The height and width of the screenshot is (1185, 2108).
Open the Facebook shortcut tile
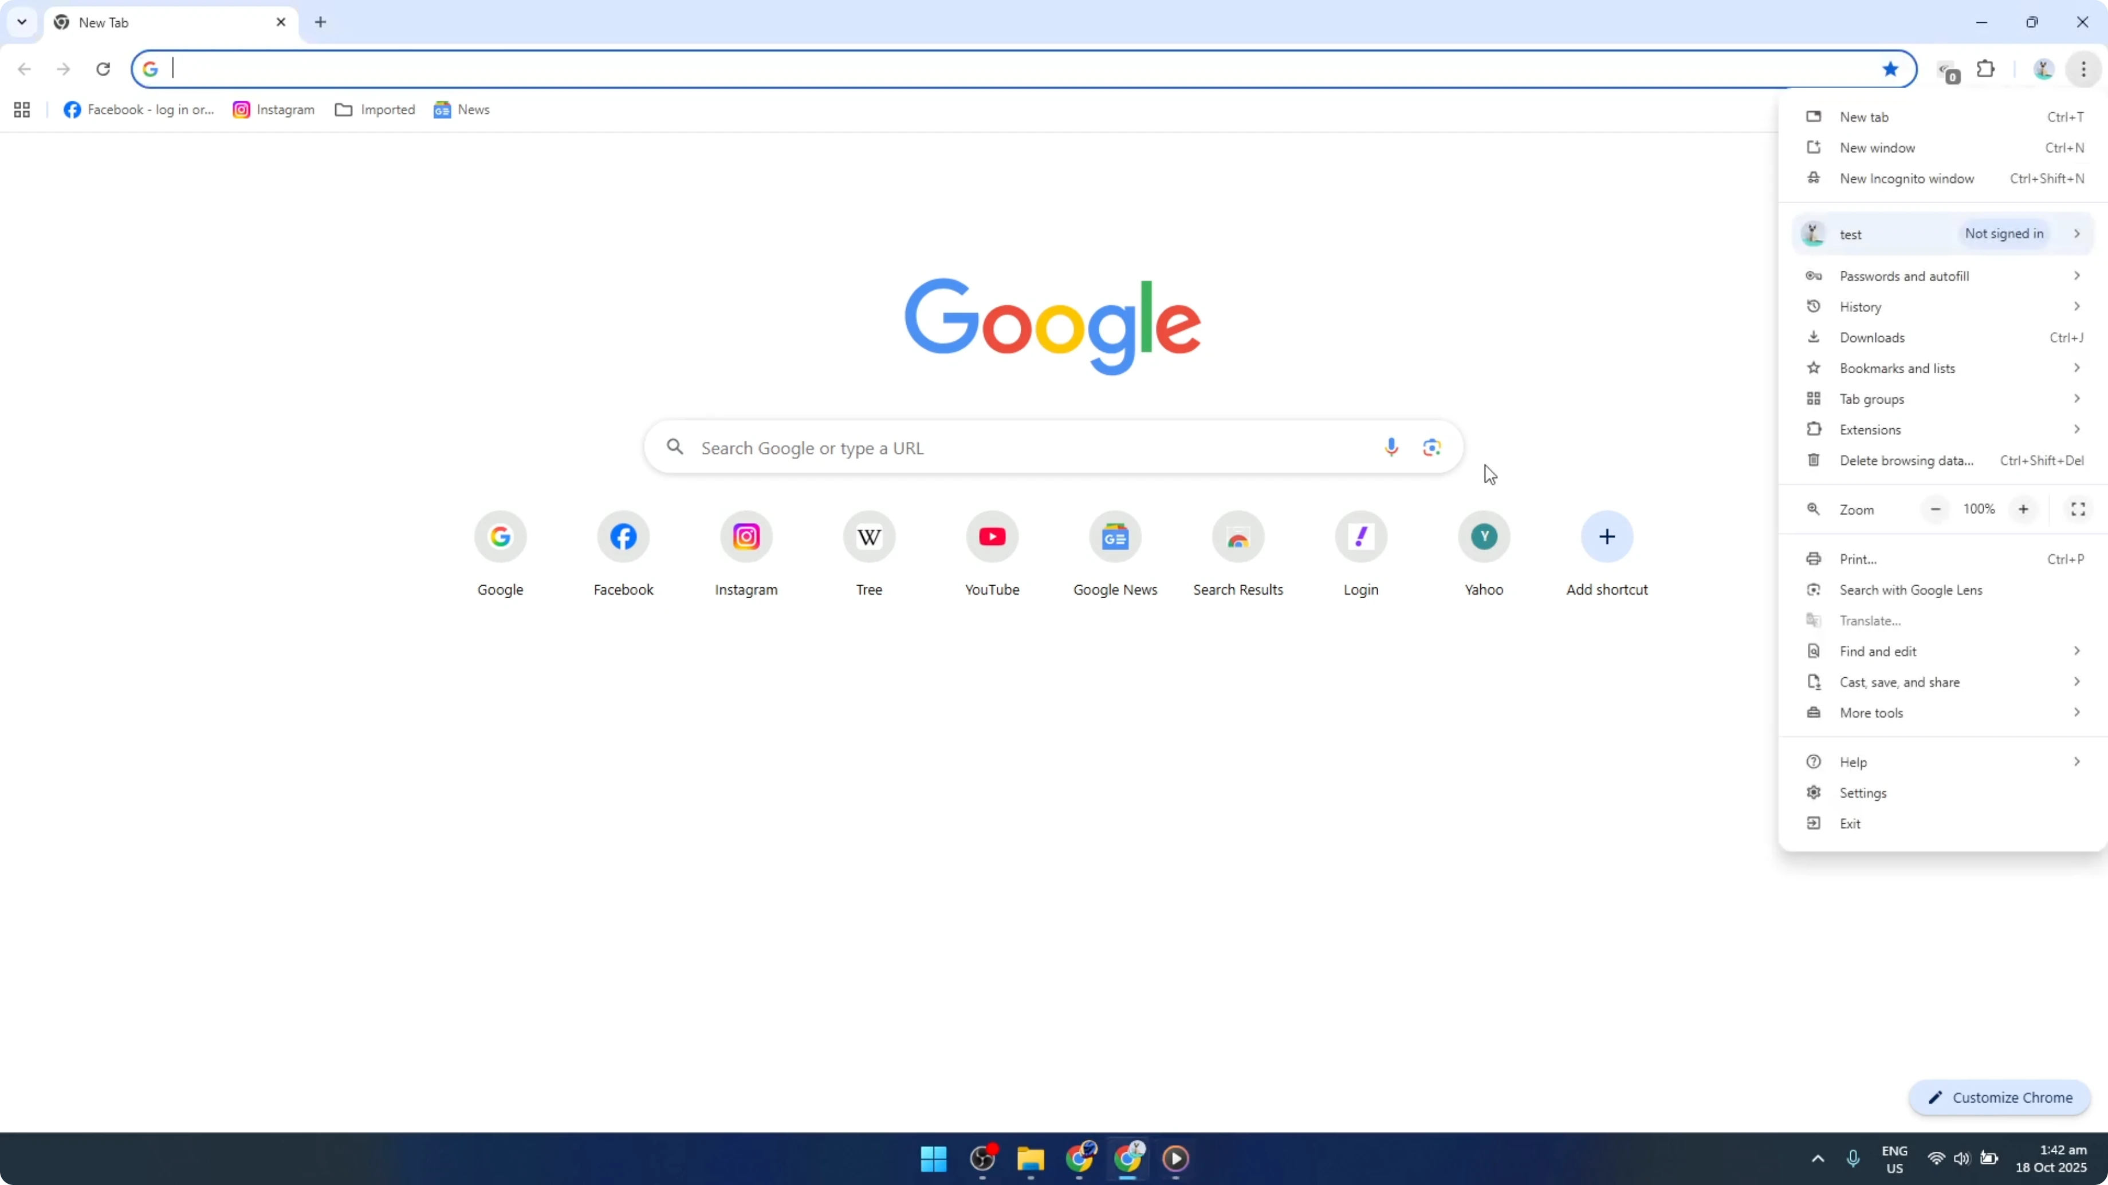(x=624, y=554)
